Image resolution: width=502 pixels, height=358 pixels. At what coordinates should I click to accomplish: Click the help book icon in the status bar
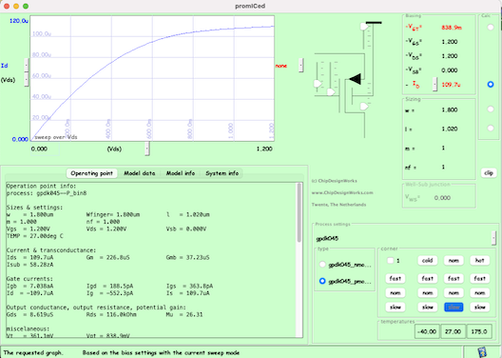click(482, 352)
